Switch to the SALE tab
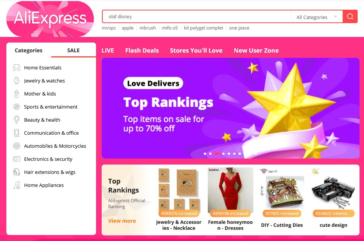Viewport: 364px width, 241px height. pyautogui.click(x=73, y=50)
